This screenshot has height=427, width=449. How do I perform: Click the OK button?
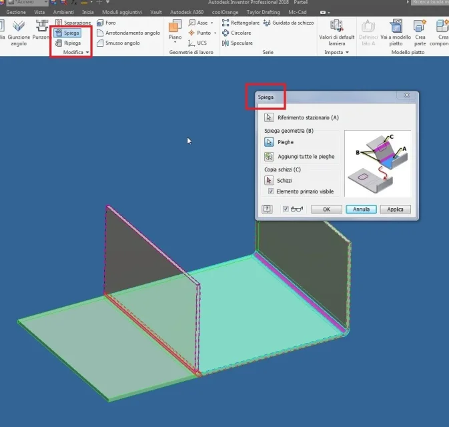coord(326,209)
